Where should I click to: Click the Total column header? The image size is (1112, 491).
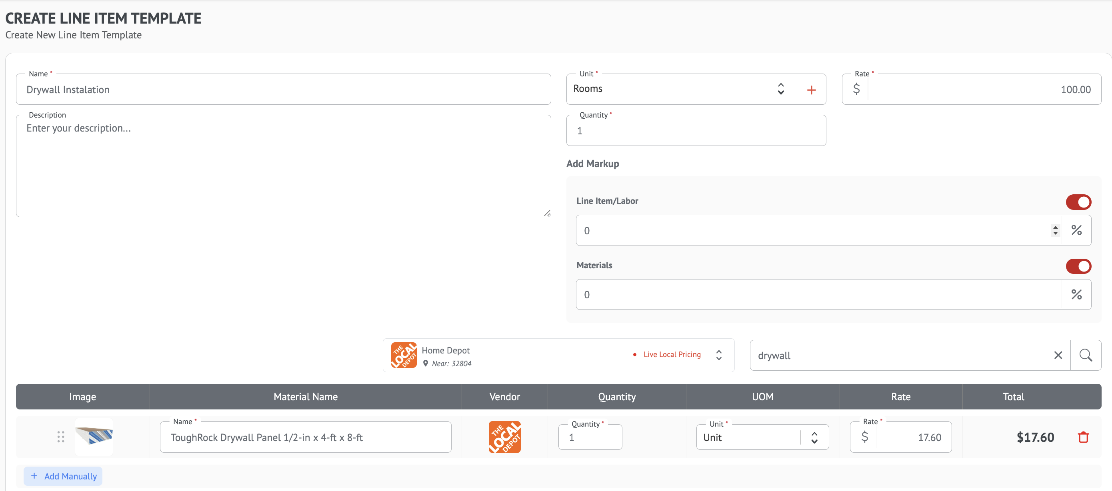(1013, 397)
